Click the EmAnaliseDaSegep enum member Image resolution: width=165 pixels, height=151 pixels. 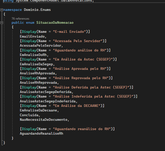click(36, 64)
